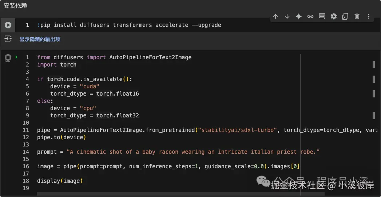This screenshot has width=381, height=197.
Task: Click the 'else:' line
Action: pos(45,101)
